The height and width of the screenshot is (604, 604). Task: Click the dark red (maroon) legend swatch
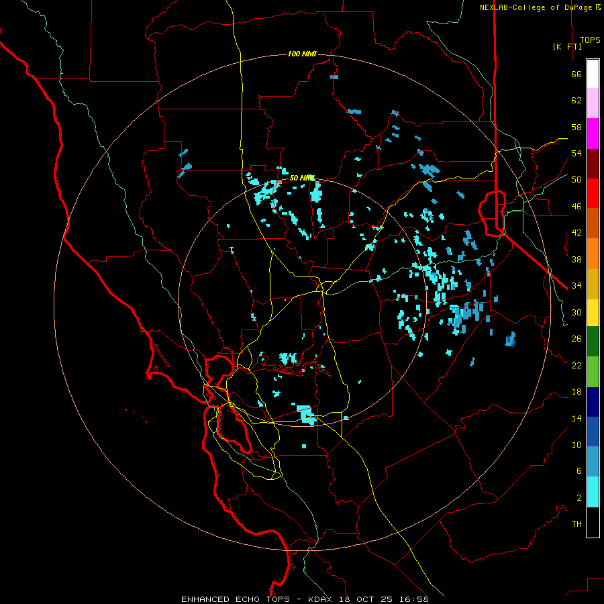593,164
